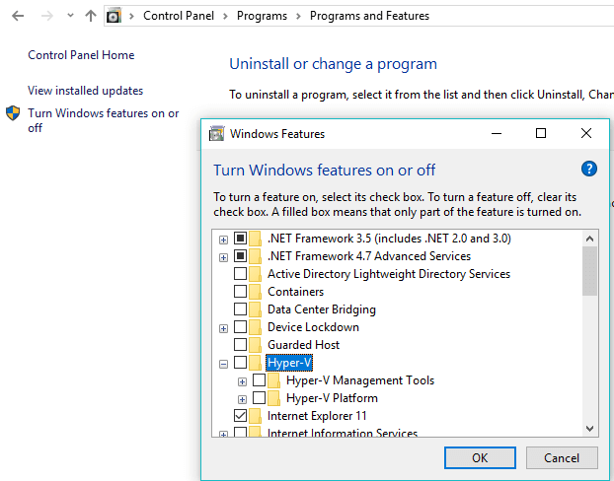Click Turn Windows features on or off link
The width and height of the screenshot is (614, 481).
(x=104, y=120)
